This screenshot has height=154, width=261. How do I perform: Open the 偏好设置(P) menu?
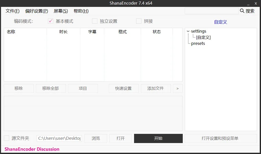click(37, 11)
